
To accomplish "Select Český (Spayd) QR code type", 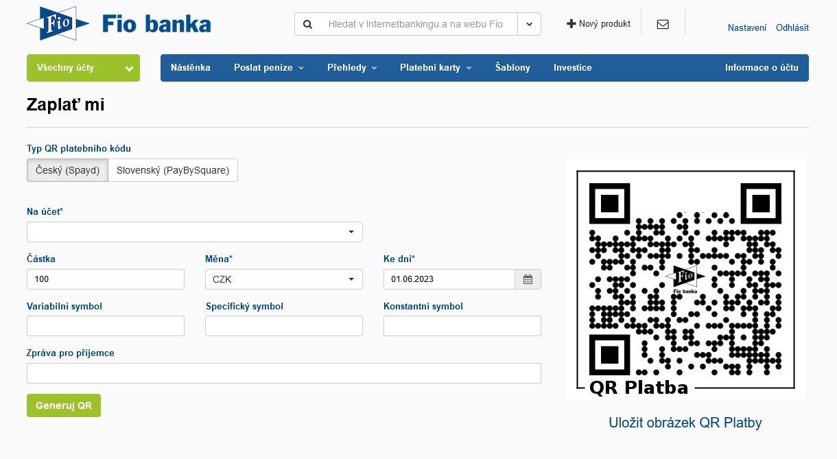I will tap(67, 170).
